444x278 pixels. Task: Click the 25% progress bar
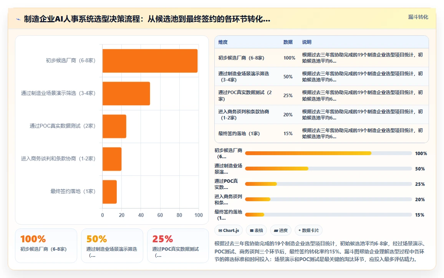pyautogui.click(x=328, y=184)
